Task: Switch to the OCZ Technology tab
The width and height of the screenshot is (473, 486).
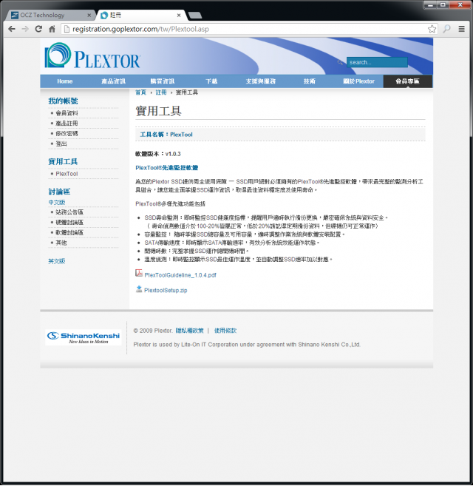Action: point(50,15)
